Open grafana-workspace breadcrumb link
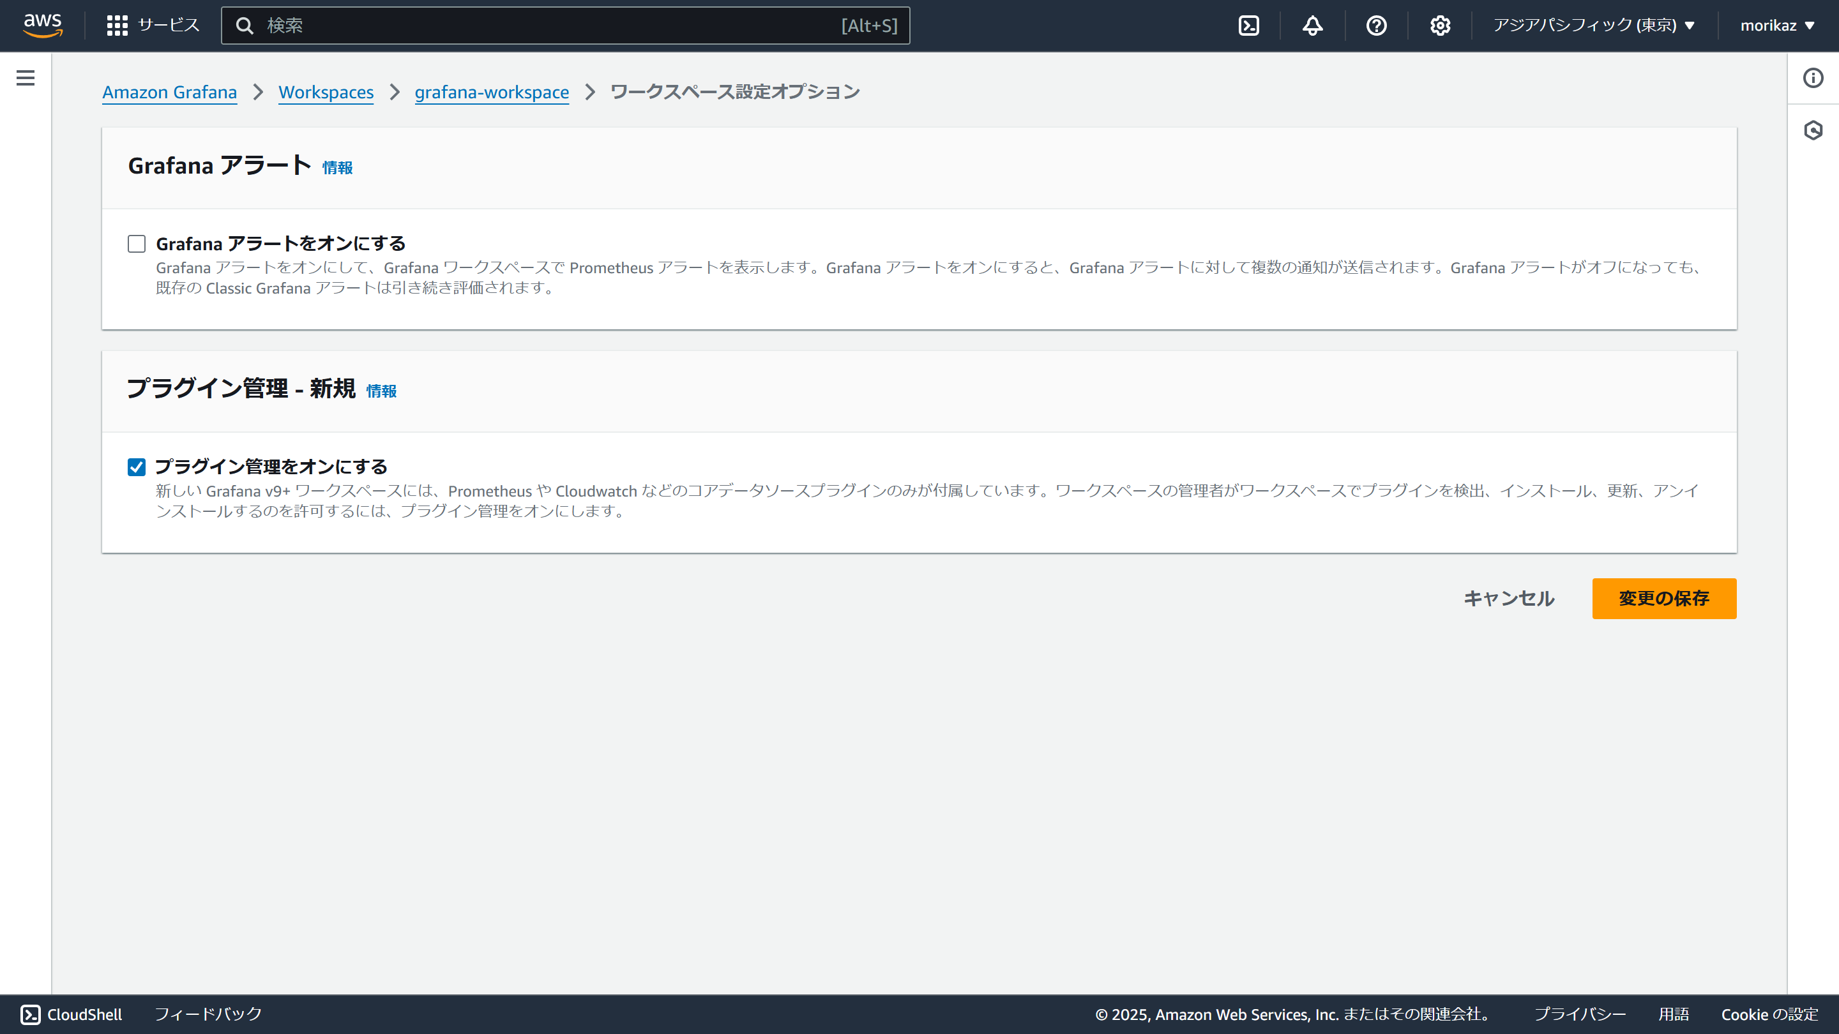The width and height of the screenshot is (1839, 1034). [x=492, y=92]
